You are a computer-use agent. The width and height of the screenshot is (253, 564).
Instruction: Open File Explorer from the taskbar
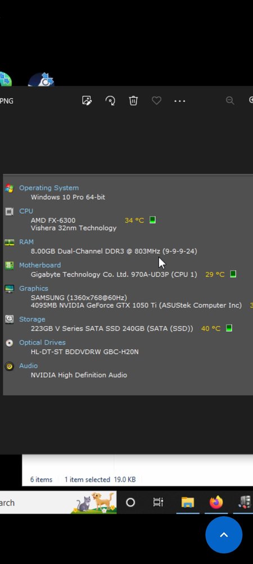click(187, 503)
